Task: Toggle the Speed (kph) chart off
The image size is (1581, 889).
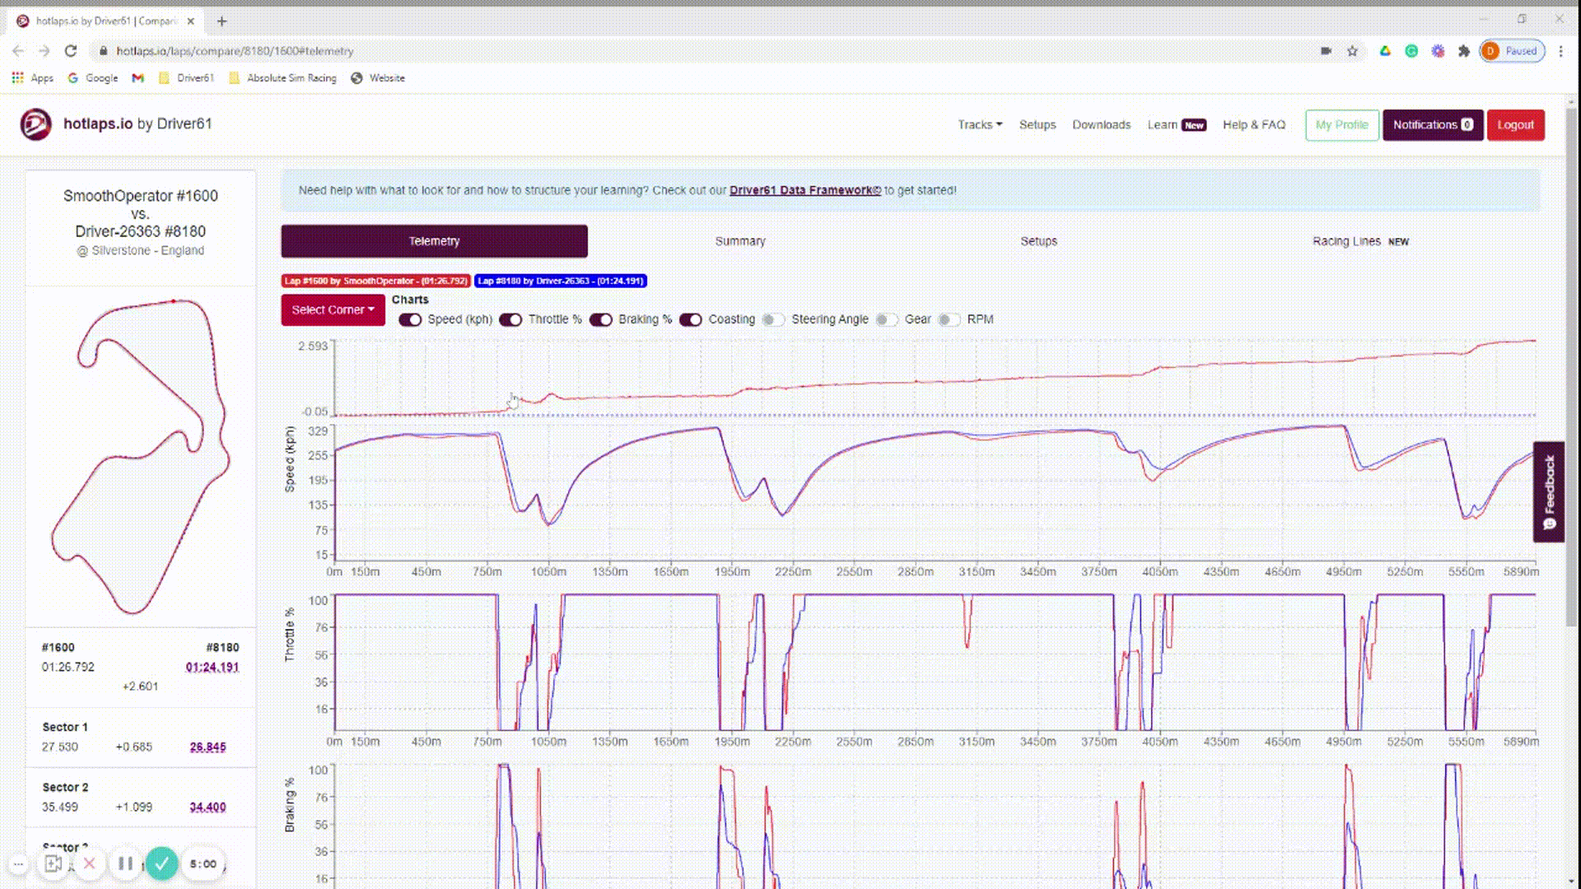Action: [x=410, y=319]
